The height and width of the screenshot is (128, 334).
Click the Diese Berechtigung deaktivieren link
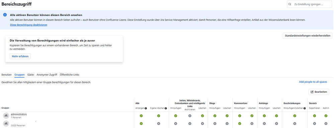point(28,25)
